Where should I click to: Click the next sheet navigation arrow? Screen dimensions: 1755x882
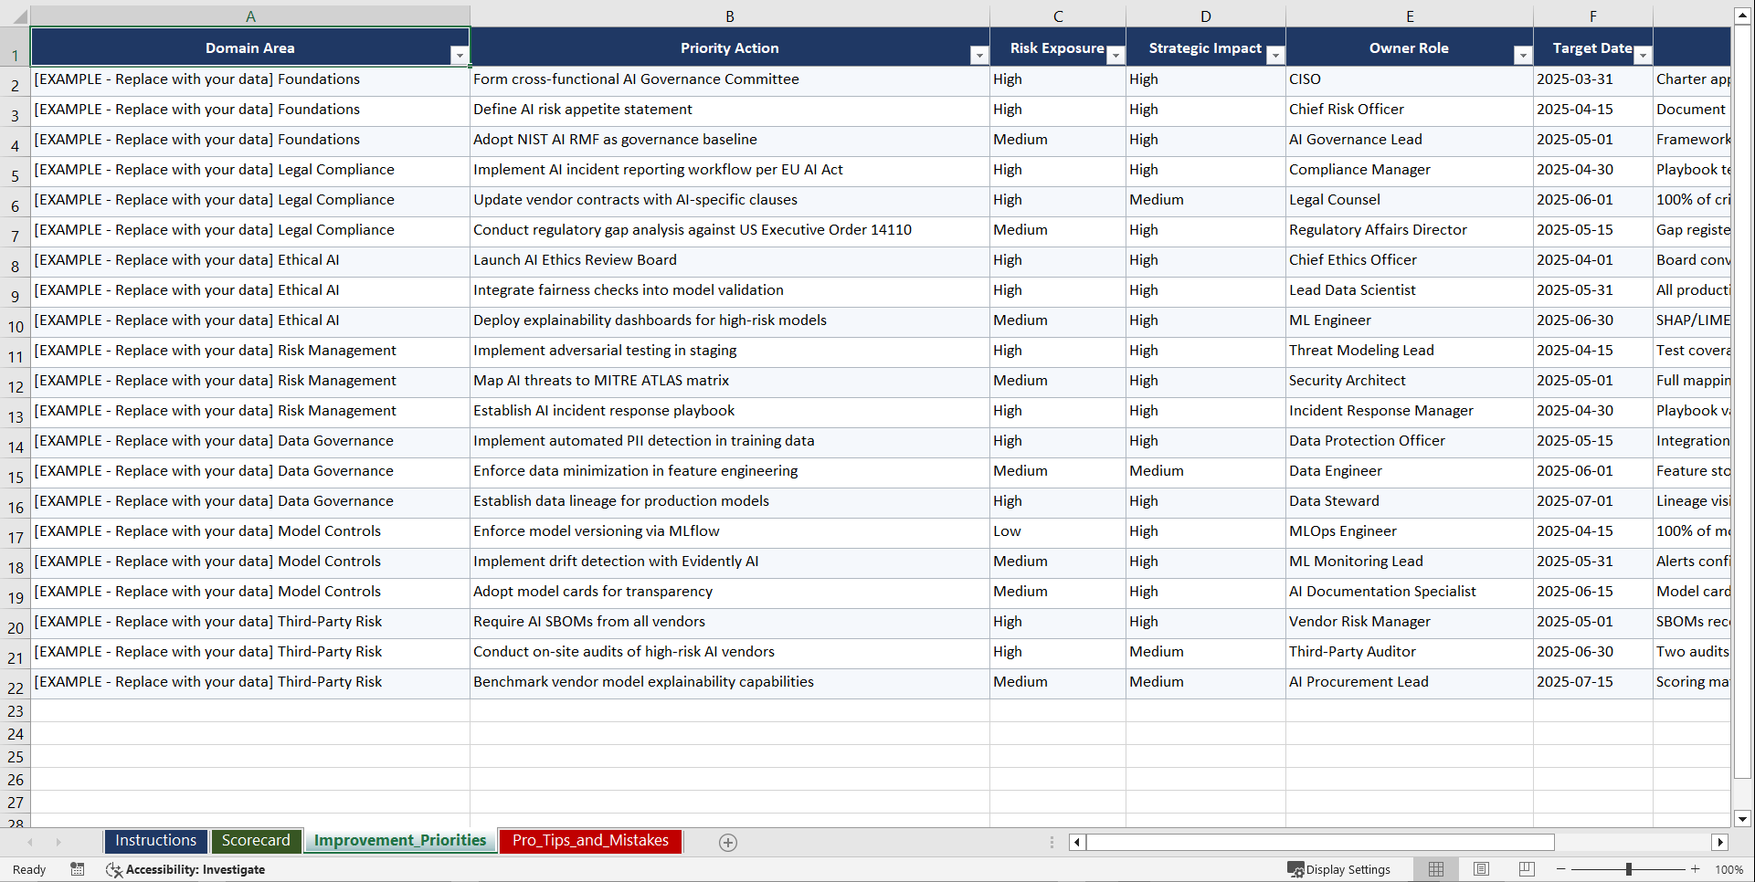[58, 842]
